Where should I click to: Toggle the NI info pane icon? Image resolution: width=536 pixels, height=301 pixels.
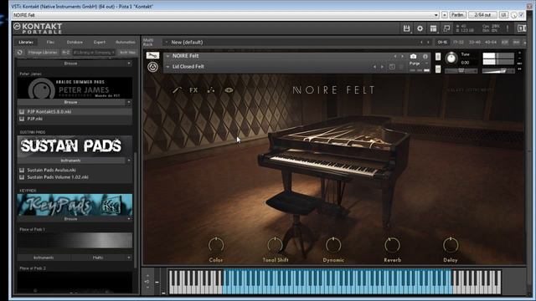pyautogui.click(x=522, y=28)
